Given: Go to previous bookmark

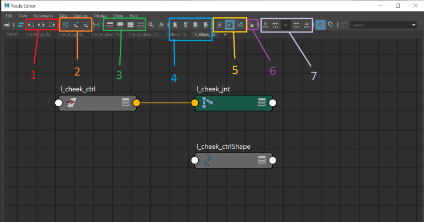Looking at the screenshot, I should point(196,25).
